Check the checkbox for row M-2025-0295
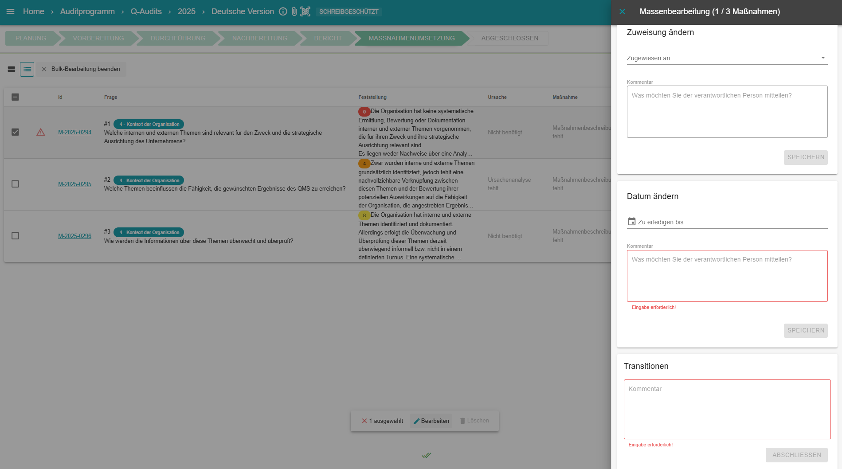842x469 pixels. pos(15,184)
